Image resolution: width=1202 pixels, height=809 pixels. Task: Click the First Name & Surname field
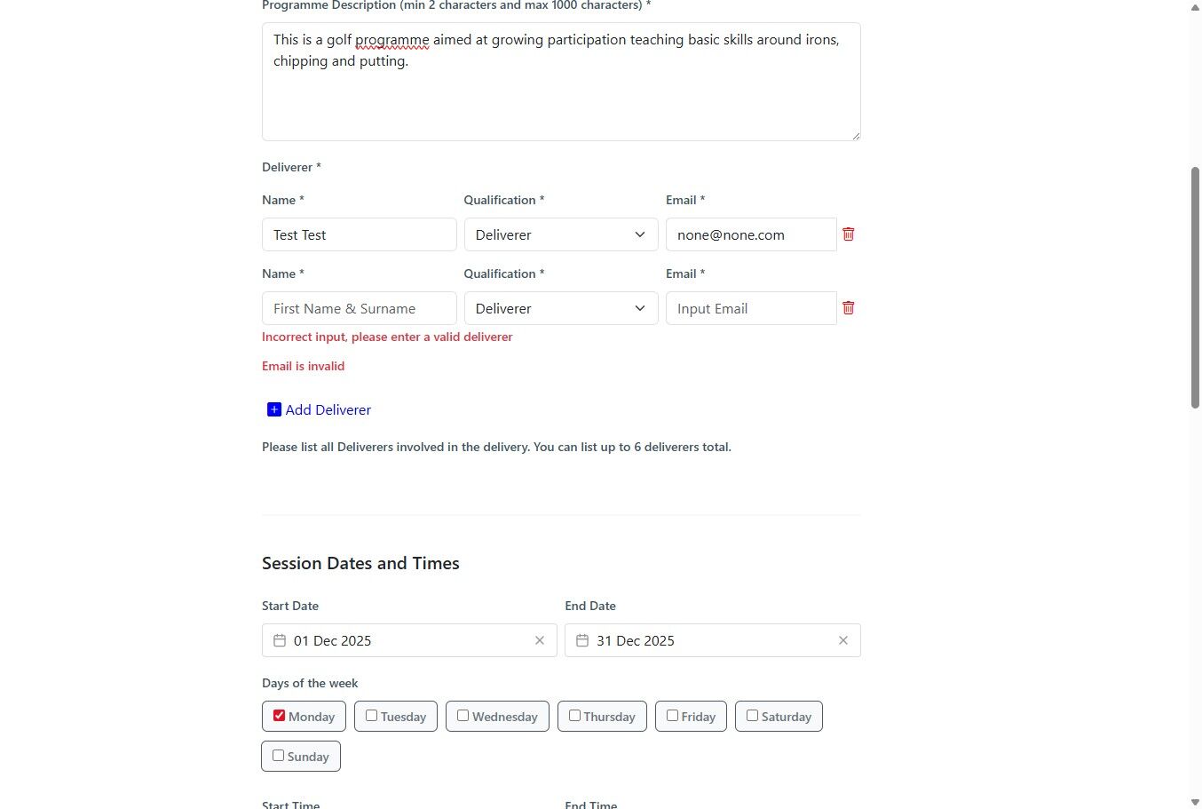point(359,308)
